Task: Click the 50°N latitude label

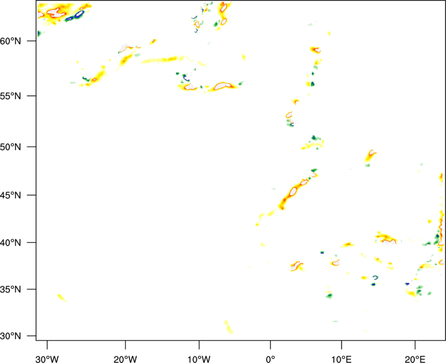Action: (11, 147)
